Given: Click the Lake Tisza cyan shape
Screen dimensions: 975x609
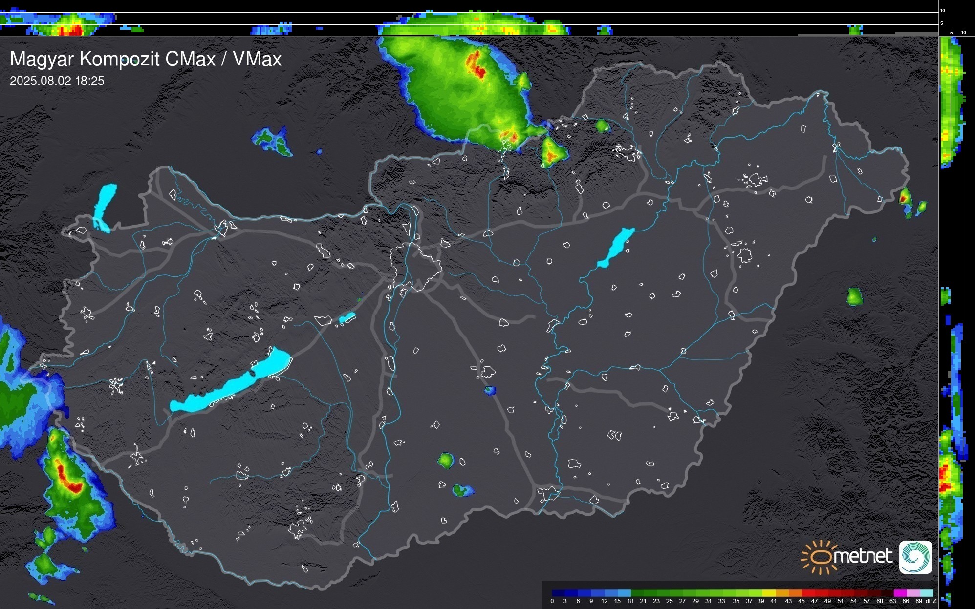Looking at the screenshot, I should (x=617, y=247).
